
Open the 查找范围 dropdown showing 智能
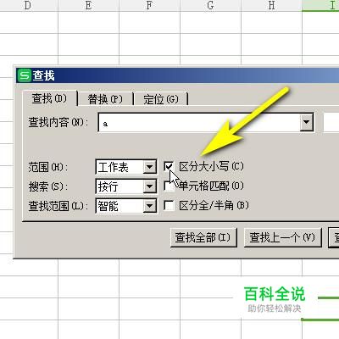(126, 206)
